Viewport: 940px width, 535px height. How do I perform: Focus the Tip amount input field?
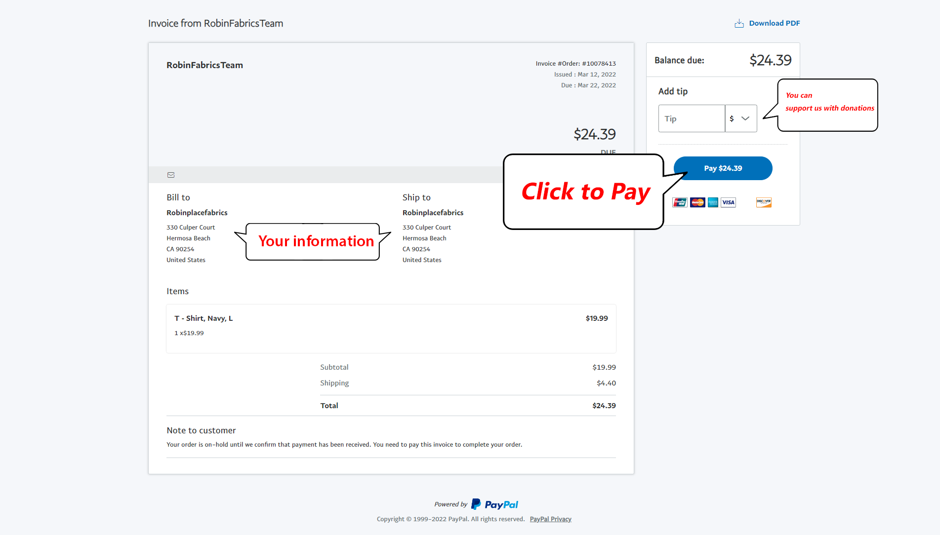[692, 118]
